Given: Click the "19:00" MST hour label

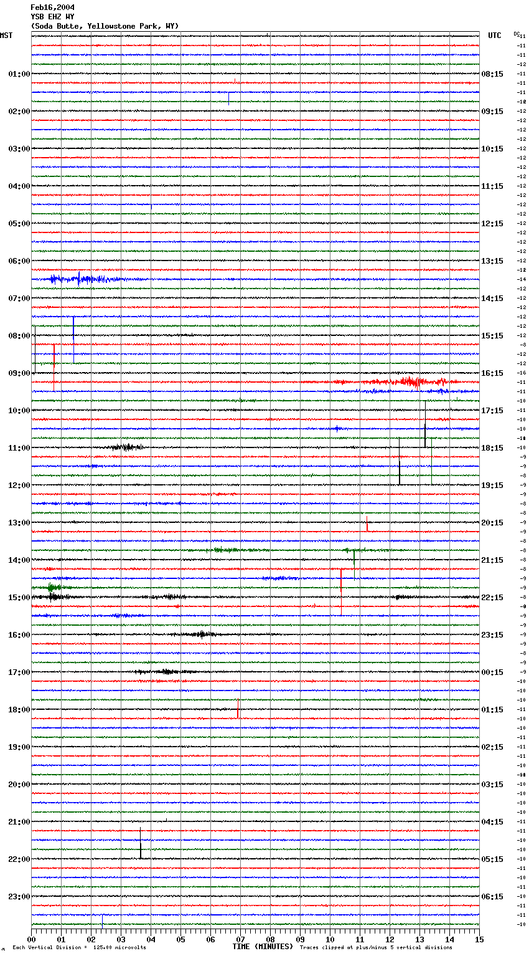Looking at the screenshot, I should 19,747.
